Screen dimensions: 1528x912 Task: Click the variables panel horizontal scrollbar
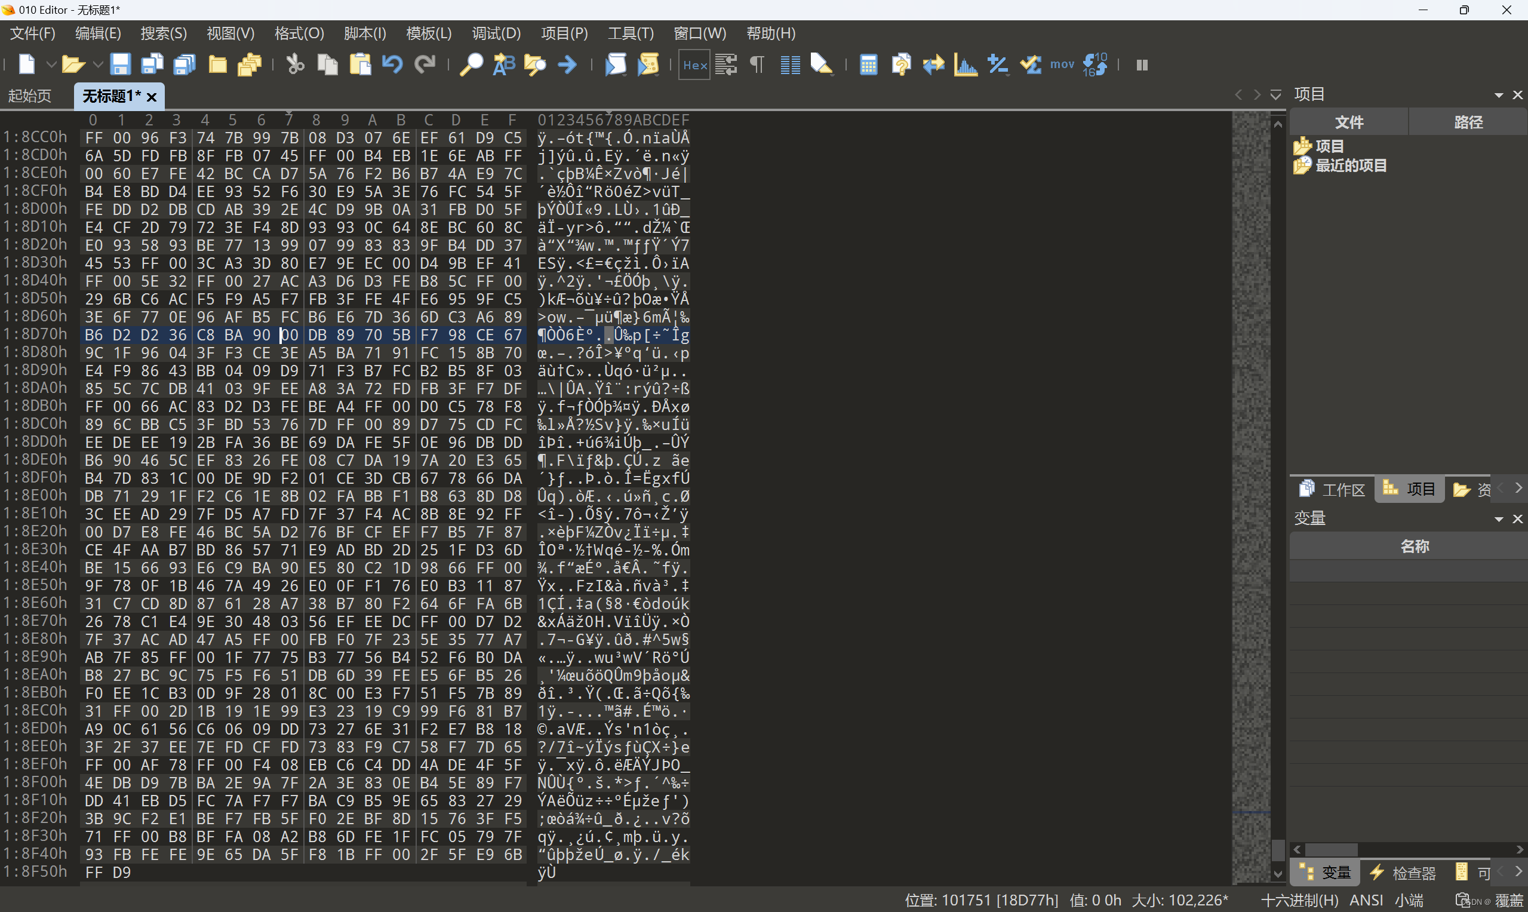click(1331, 850)
